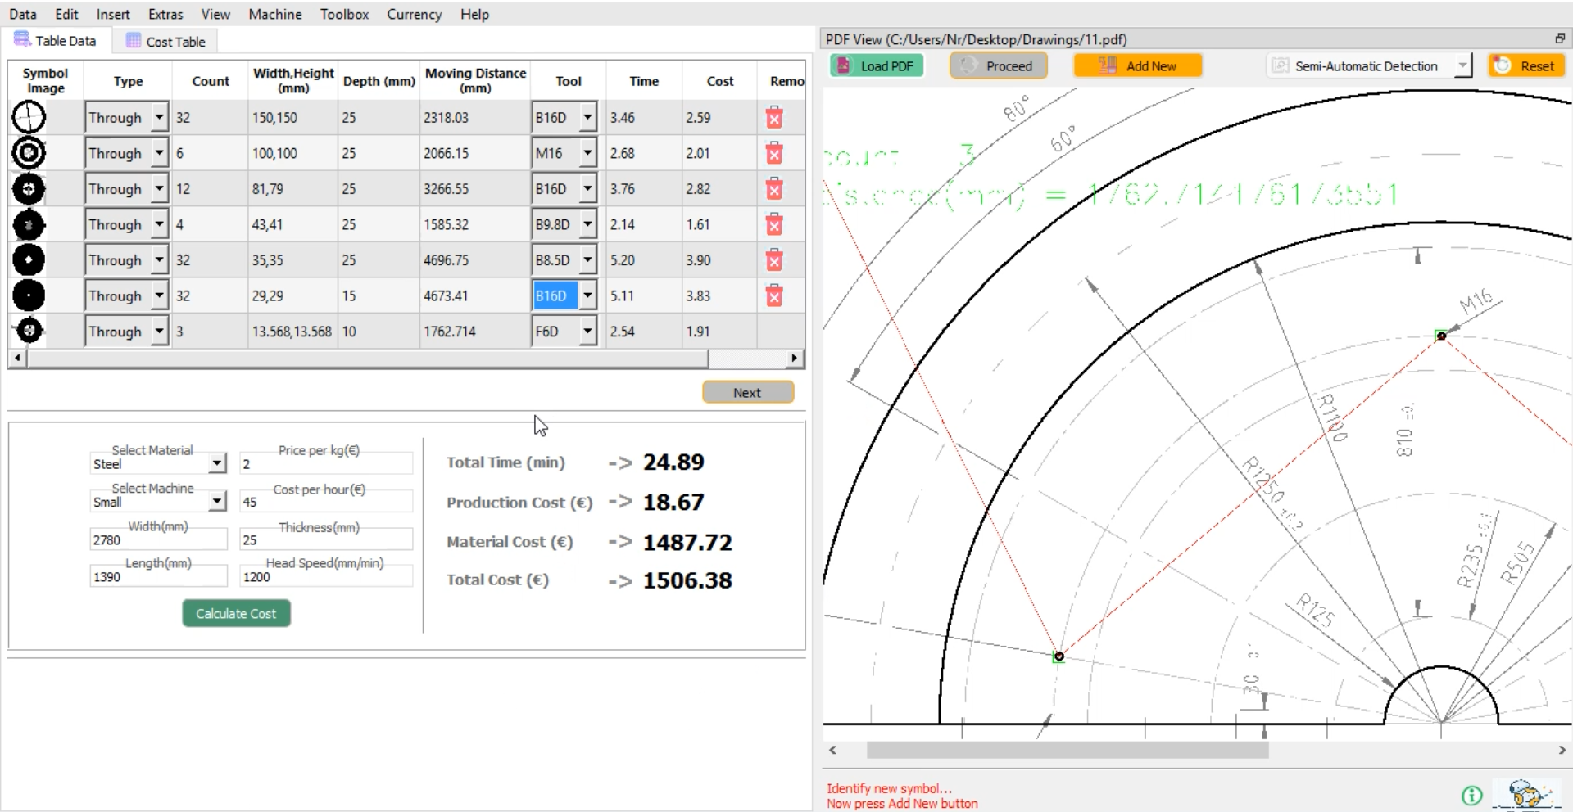Open Tool dropdown showing B9.8D
The height and width of the screenshot is (812, 1573).
click(x=587, y=224)
